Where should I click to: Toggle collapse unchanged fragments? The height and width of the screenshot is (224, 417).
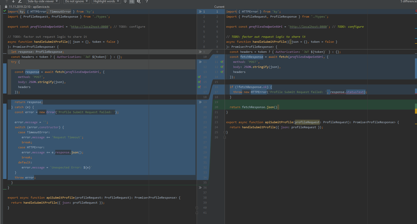click(x=125, y=1)
